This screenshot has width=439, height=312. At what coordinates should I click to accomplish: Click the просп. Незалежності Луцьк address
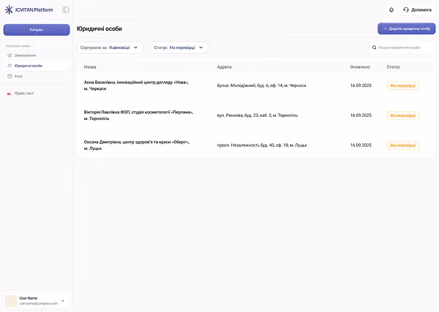(x=262, y=145)
